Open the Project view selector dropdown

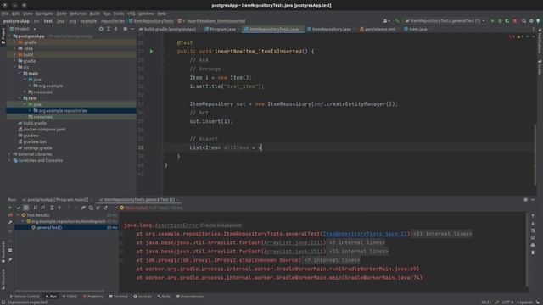pyautogui.click(x=23, y=29)
